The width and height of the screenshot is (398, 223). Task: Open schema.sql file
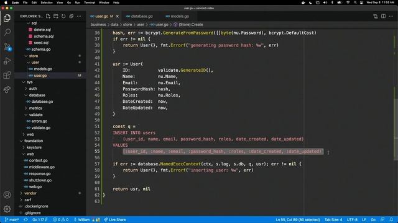tap(44, 36)
